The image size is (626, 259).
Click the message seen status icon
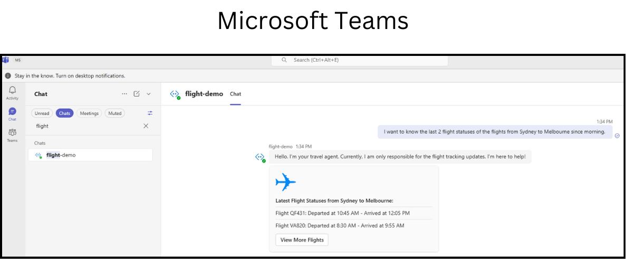[617, 136]
